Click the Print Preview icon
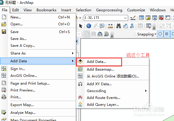The height and width of the screenshot is (121, 174). tap(4, 90)
